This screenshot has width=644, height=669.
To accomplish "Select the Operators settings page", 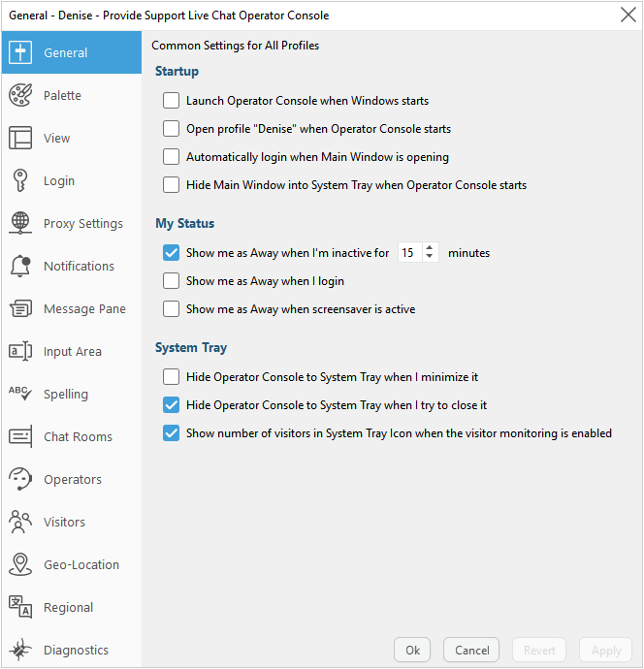I will click(71, 479).
